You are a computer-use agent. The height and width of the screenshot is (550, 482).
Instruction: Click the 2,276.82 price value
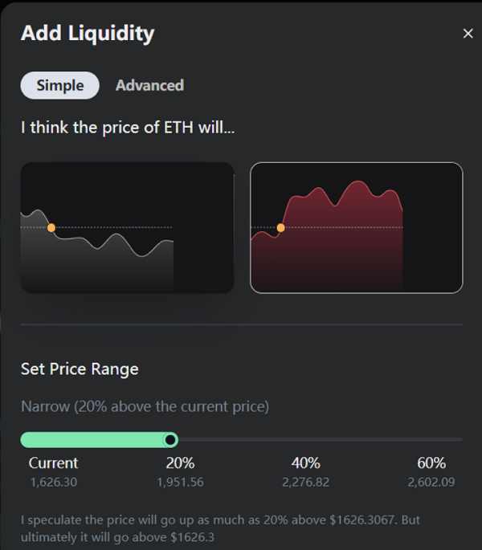coord(306,483)
